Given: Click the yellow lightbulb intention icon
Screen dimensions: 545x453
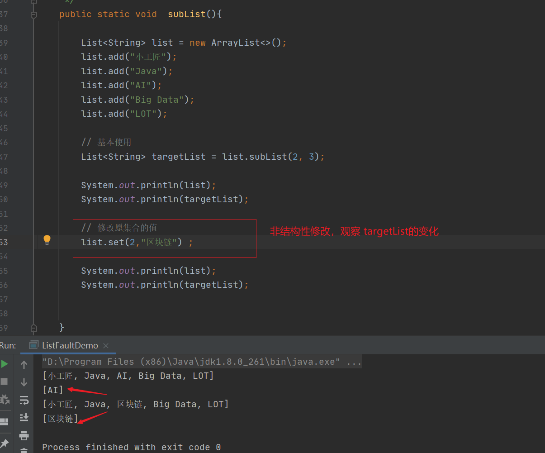Looking at the screenshot, I should (47, 240).
